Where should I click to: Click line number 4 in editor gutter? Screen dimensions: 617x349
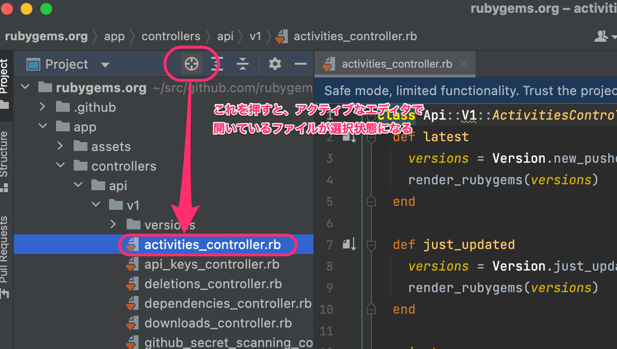pos(330,180)
